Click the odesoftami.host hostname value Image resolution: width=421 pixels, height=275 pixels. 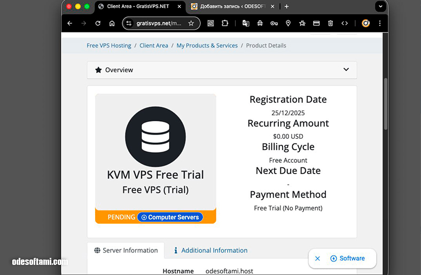[x=229, y=271]
